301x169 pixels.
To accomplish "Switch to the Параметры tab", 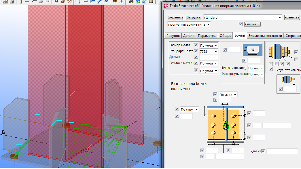I will pyautogui.click(x=207, y=36).
